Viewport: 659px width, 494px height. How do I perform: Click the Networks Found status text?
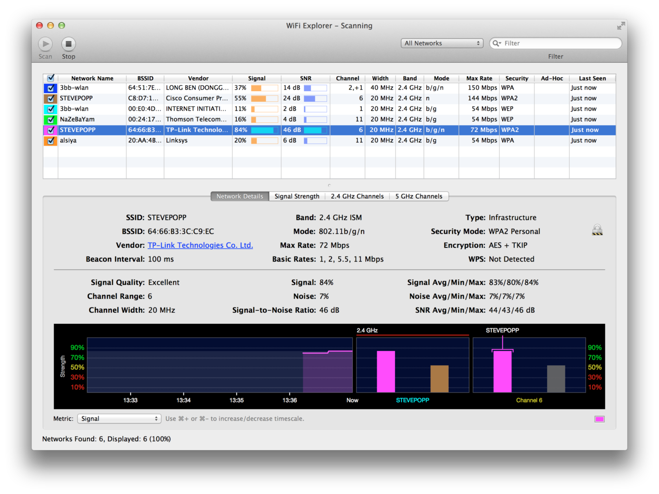point(106,439)
